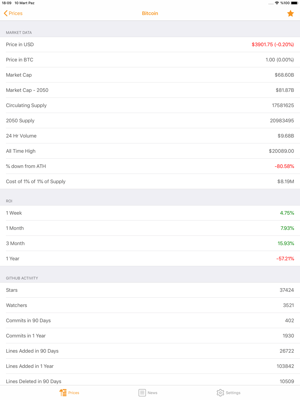Tap the 1 Year ROI -57.21% value
Viewport: 300px width, 400px height.
[x=285, y=258]
